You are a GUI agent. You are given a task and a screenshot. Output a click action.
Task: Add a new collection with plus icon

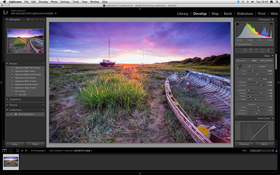[x=43, y=110]
